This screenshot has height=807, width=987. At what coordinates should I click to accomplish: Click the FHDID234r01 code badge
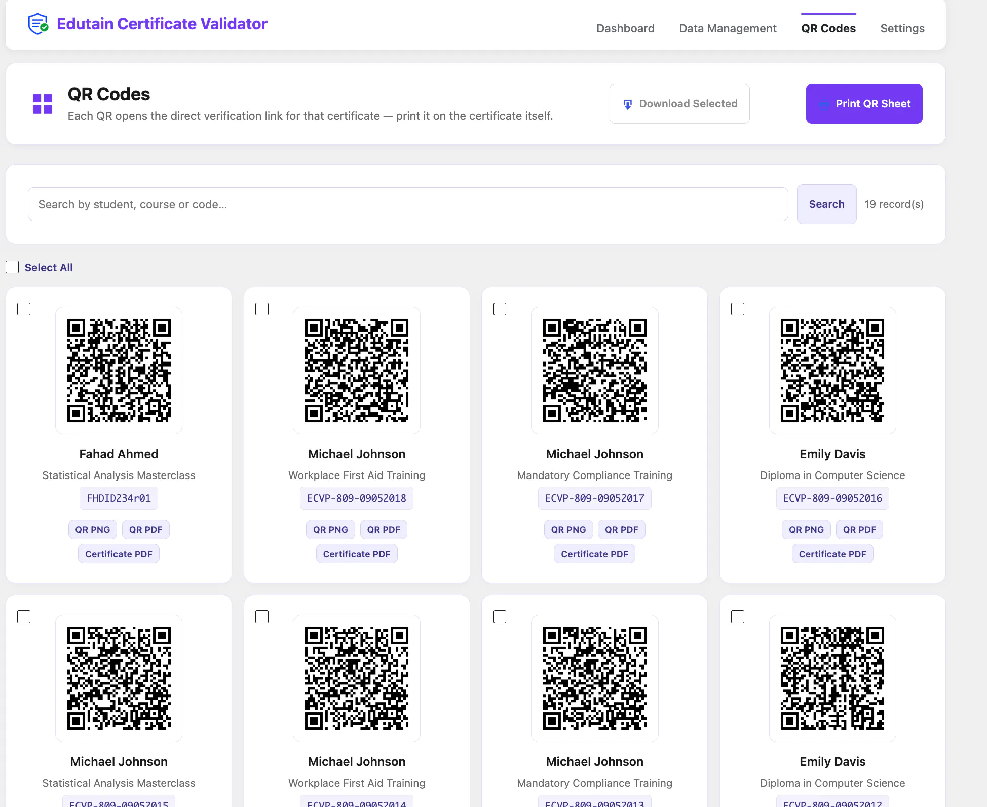tap(119, 498)
